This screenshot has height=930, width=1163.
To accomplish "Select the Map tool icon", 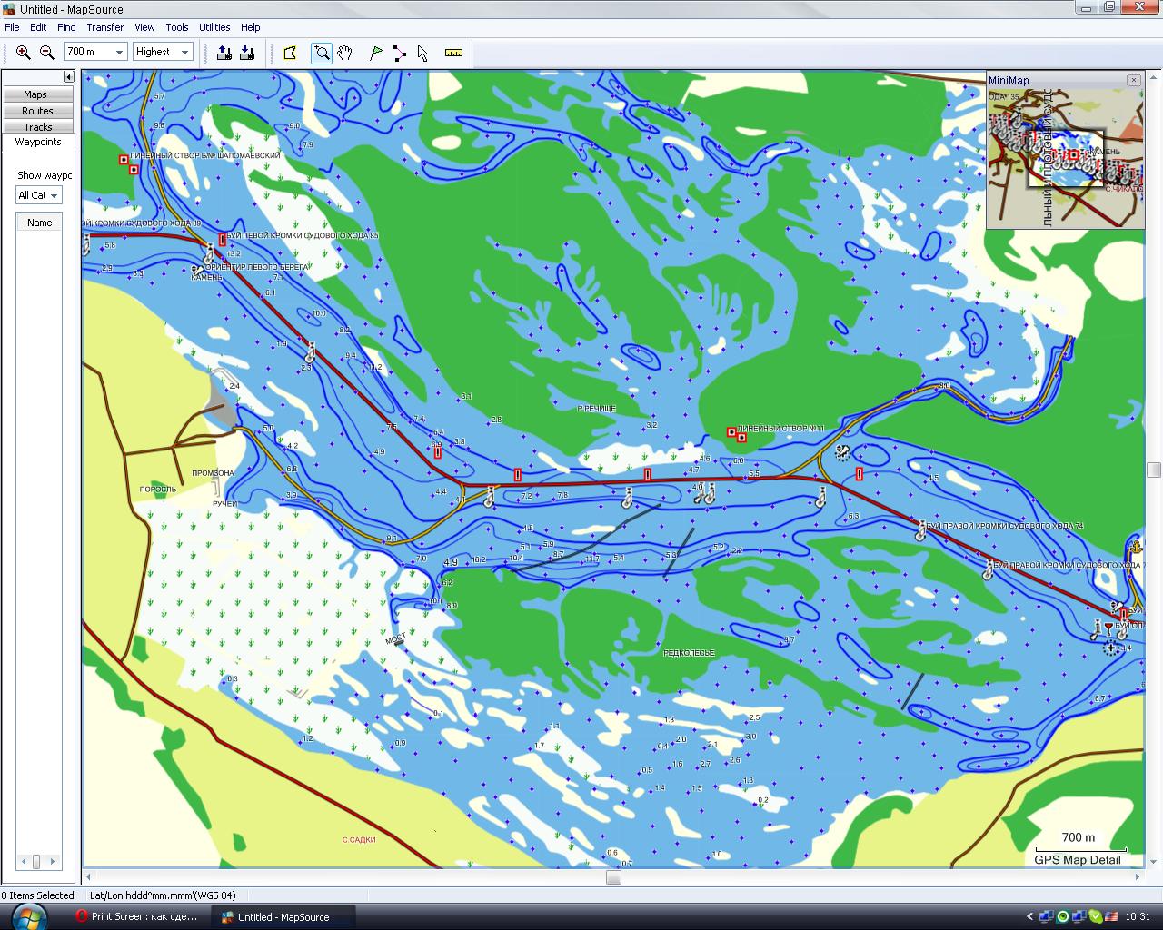I will tap(290, 53).
